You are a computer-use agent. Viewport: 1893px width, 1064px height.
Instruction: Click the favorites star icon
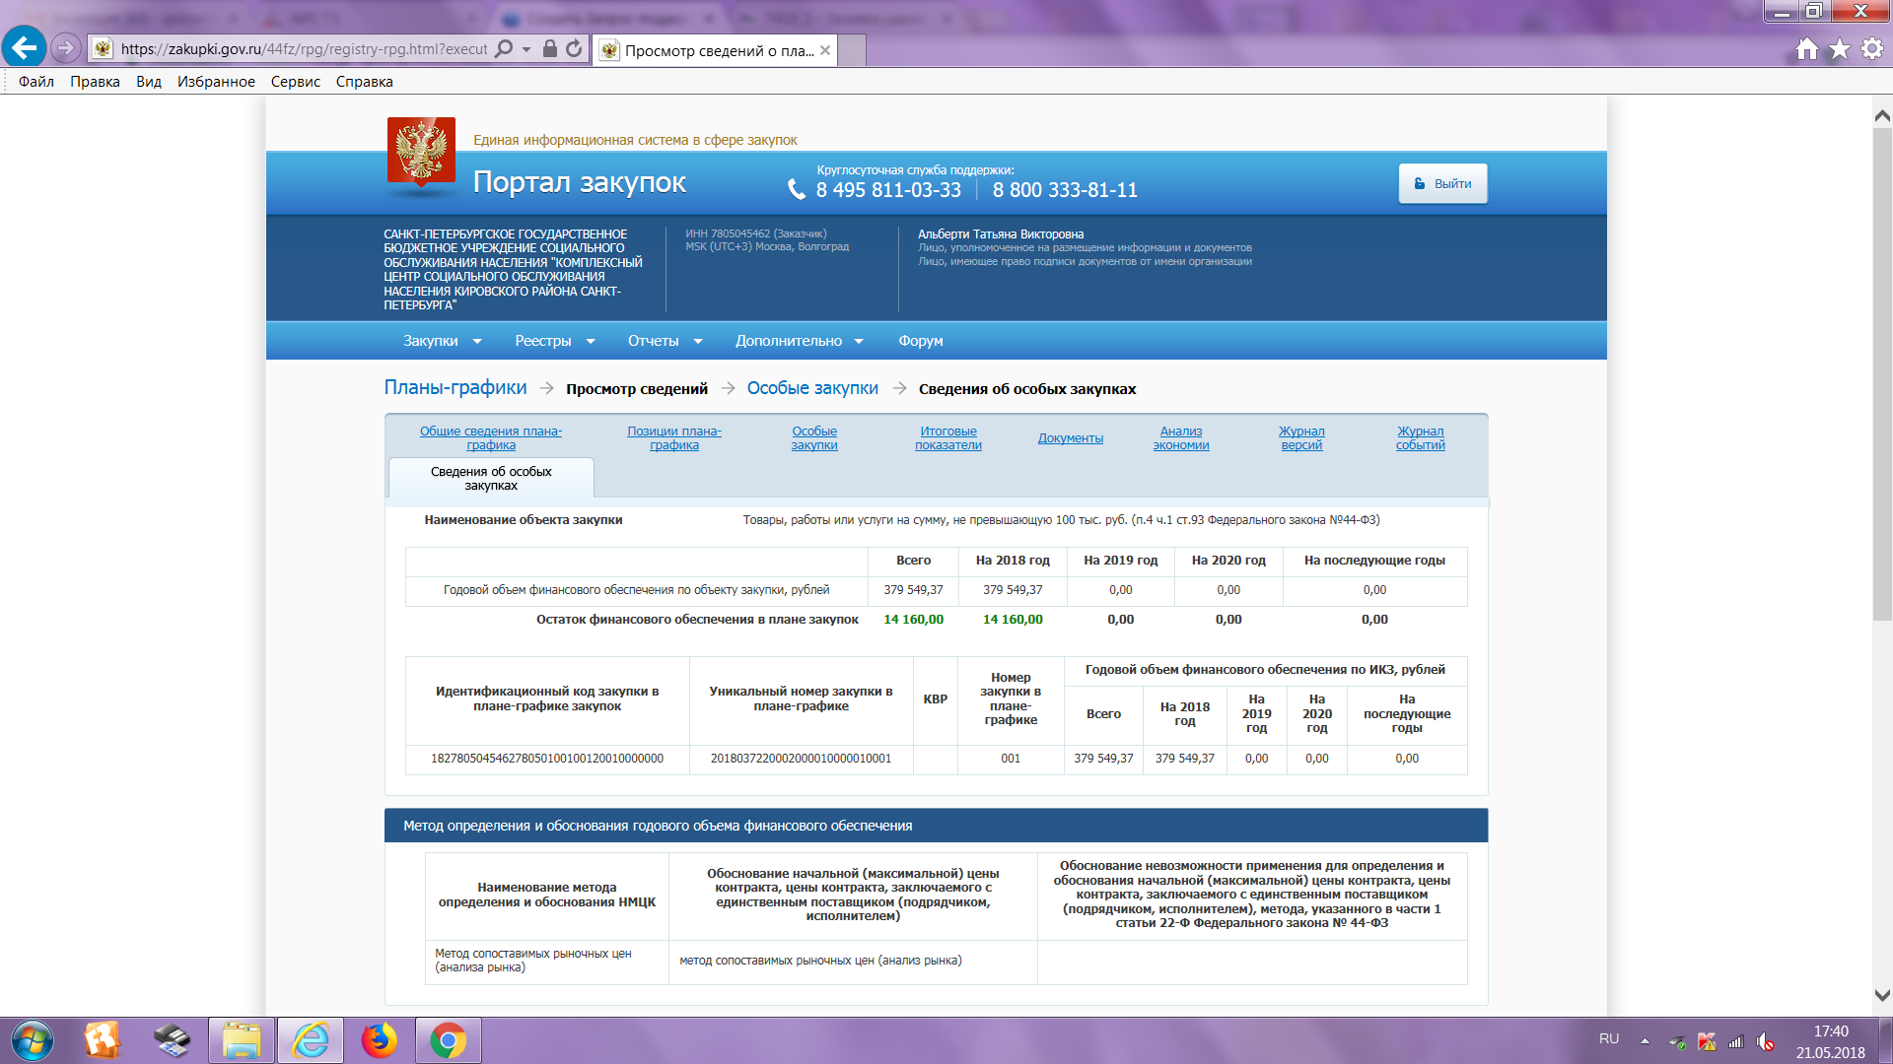(1839, 49)
